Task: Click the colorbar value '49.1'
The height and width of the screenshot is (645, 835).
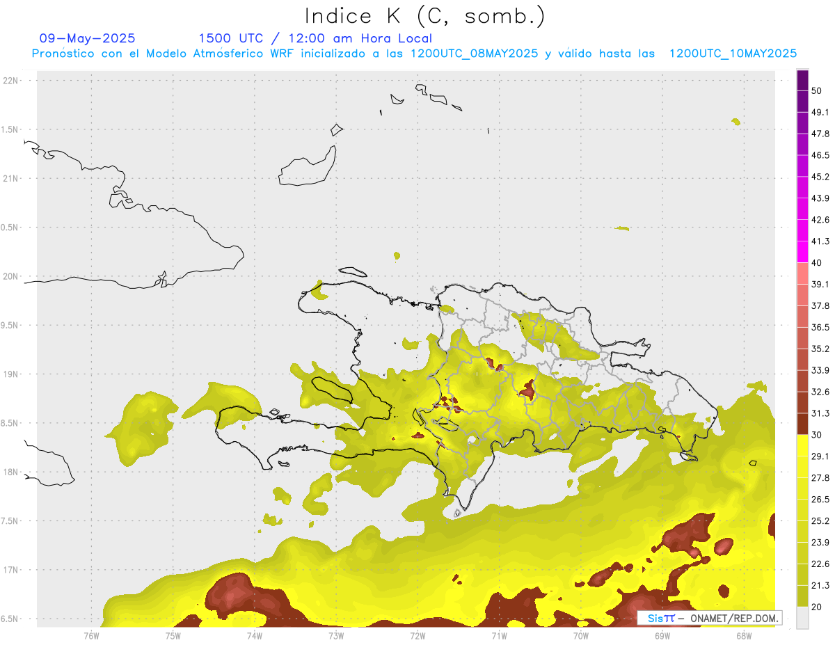Action: pos(820,112)
